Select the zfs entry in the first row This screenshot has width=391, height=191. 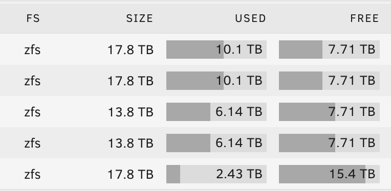pyautogui.click(x=32, y=50)
